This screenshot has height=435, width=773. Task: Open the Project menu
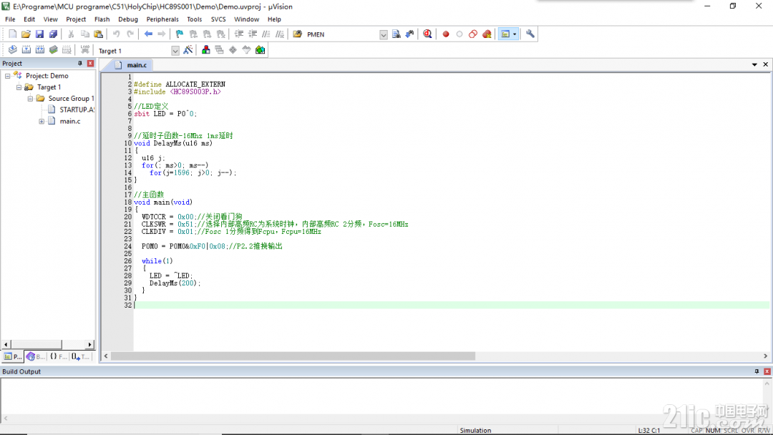(76, 19)
